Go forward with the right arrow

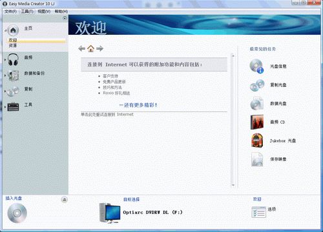pos(99,48)
